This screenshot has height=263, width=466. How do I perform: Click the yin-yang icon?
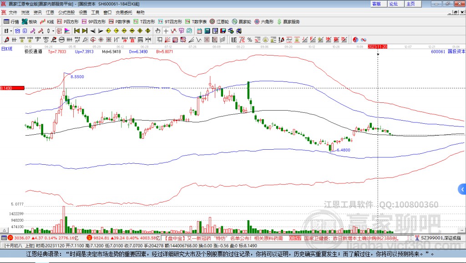click(355, 40)
